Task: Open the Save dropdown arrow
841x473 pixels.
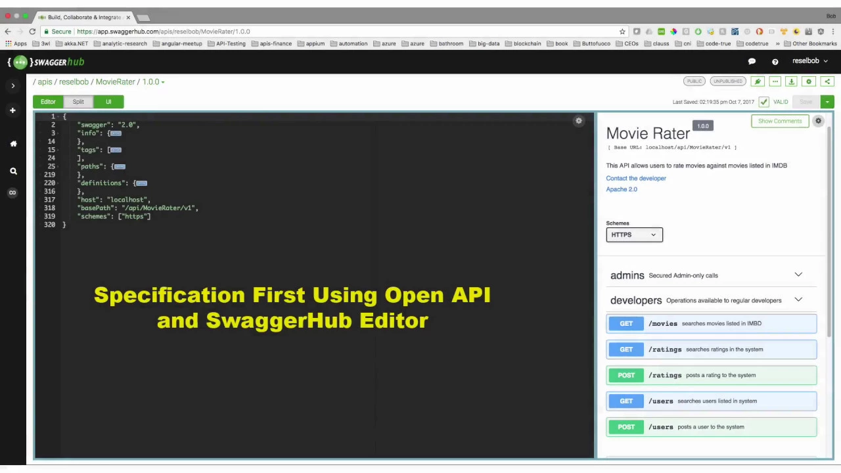Action: tap(827, 102)
